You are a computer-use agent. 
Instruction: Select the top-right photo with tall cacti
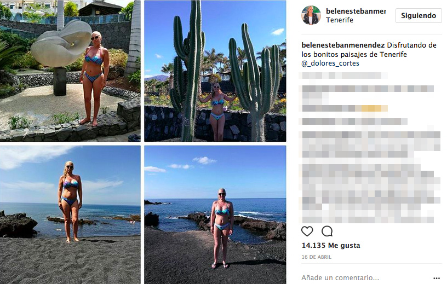point(215,71)
